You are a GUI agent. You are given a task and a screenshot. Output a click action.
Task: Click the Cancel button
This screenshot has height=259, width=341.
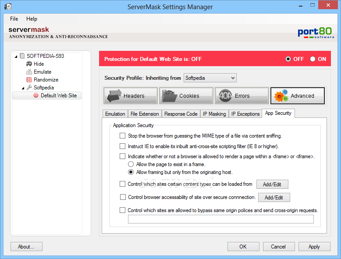279,247
